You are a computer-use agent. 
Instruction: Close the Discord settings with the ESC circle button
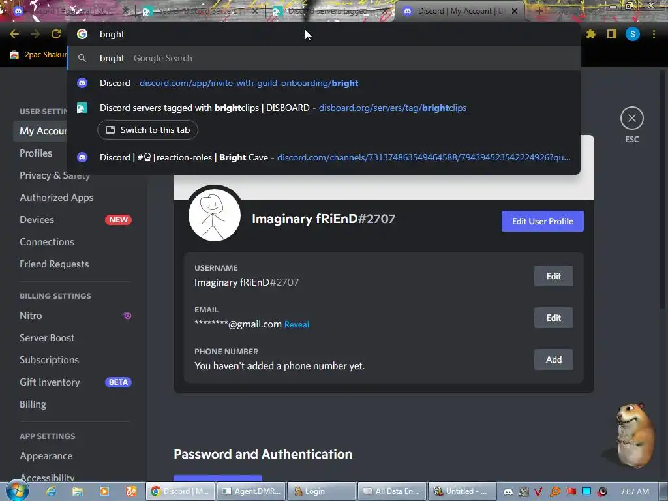click(x=631, y=118)
